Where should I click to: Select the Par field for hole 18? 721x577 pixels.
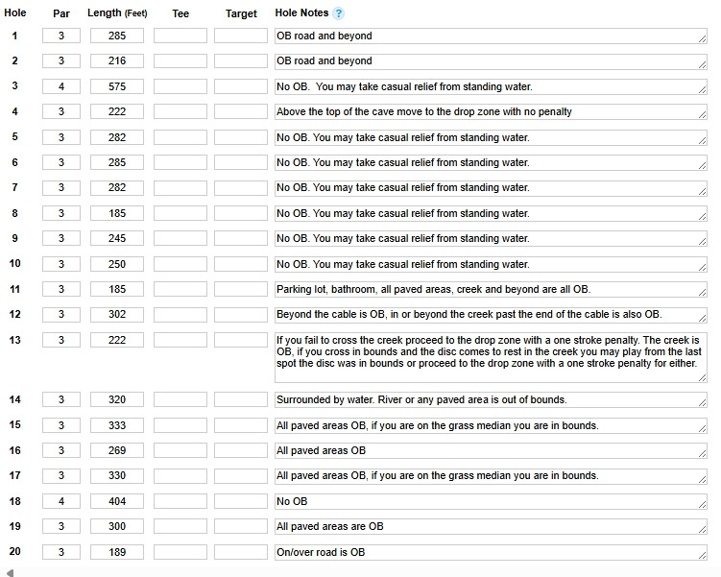(61, 501)
